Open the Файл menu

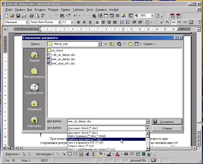[9, 10]
